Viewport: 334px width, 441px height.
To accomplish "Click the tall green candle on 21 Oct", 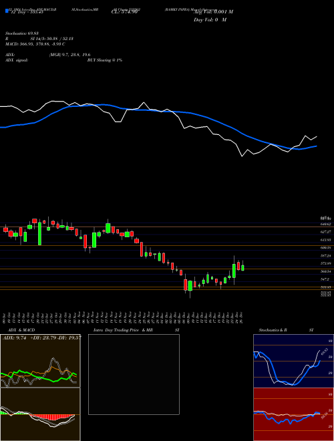I will point(39,233).
